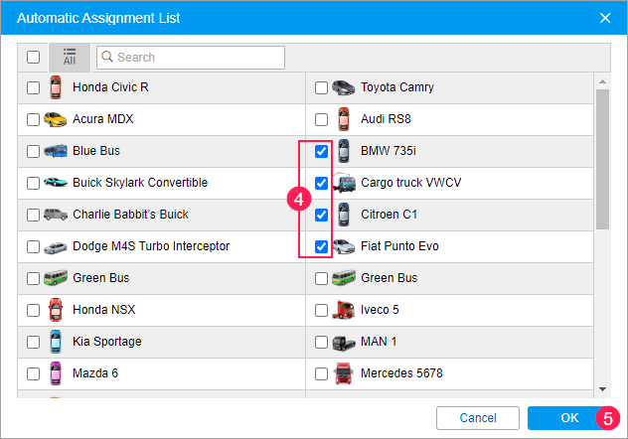Click the left column Green Bus icon
This screenshot has height=439, width=628.
point(56,278)
